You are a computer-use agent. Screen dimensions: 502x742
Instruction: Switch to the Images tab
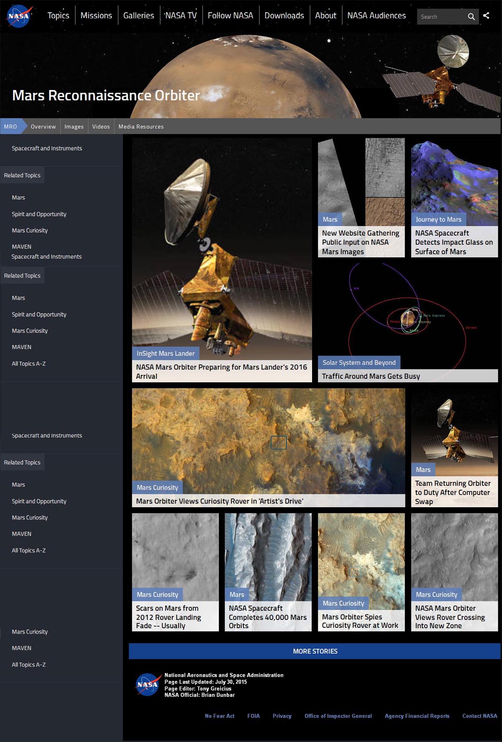point(74,126)
